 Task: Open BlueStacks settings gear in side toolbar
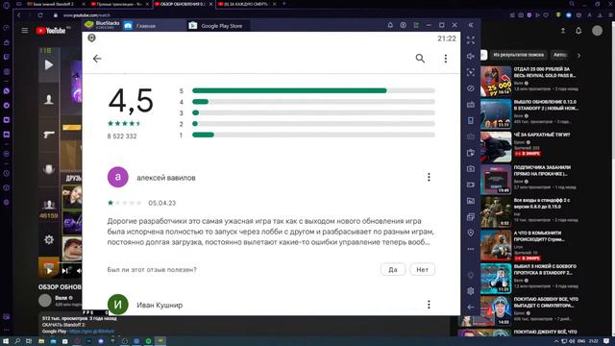[471, 291]
